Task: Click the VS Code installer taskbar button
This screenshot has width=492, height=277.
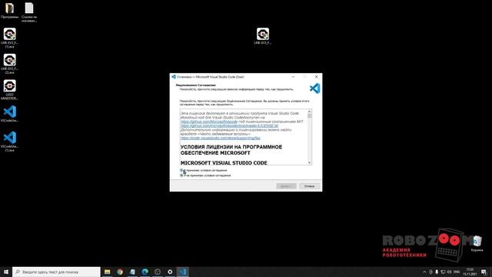Action: [x=183, y=272]
